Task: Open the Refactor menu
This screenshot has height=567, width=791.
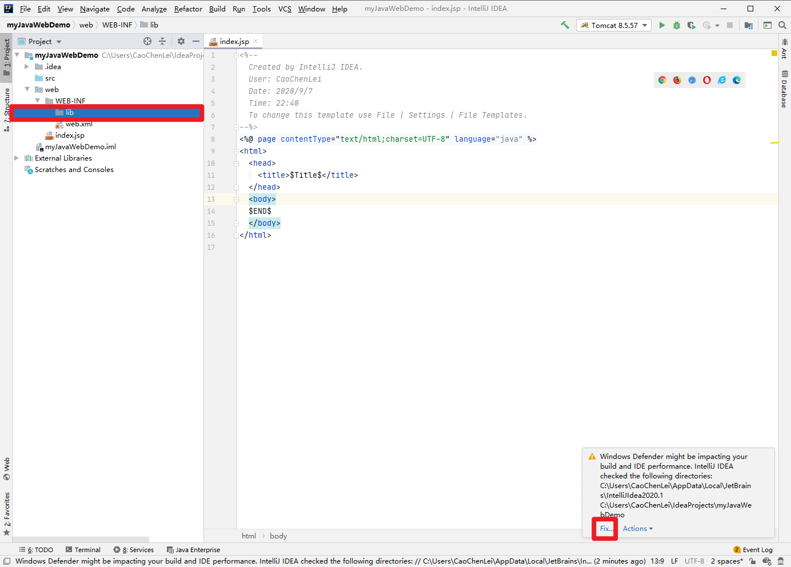Action: [x=188, y=9]
